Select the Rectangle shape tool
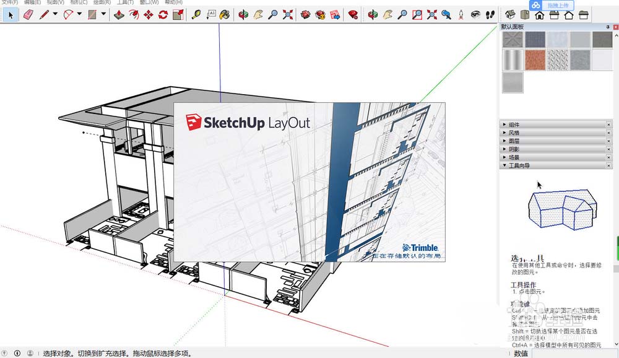This screenshot has height=358, width=619. pyautogui.click(x=92, y=15)
